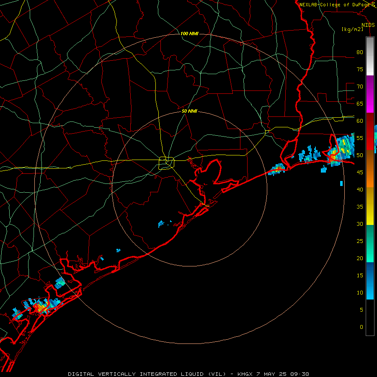Pick the yellow segment of the color bar
This screenshot has height=377, width=377.
[x=370, y=206]
